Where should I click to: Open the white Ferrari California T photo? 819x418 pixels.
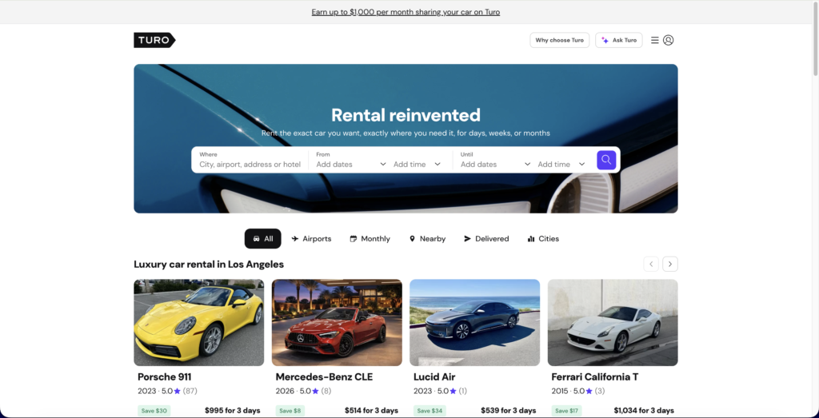[613, 323]
